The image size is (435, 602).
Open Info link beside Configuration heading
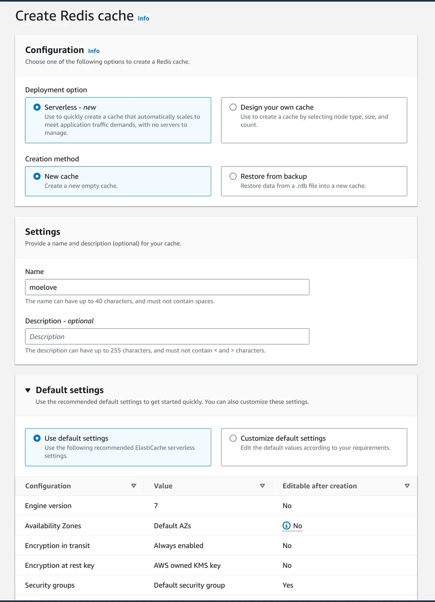[94, 51]
